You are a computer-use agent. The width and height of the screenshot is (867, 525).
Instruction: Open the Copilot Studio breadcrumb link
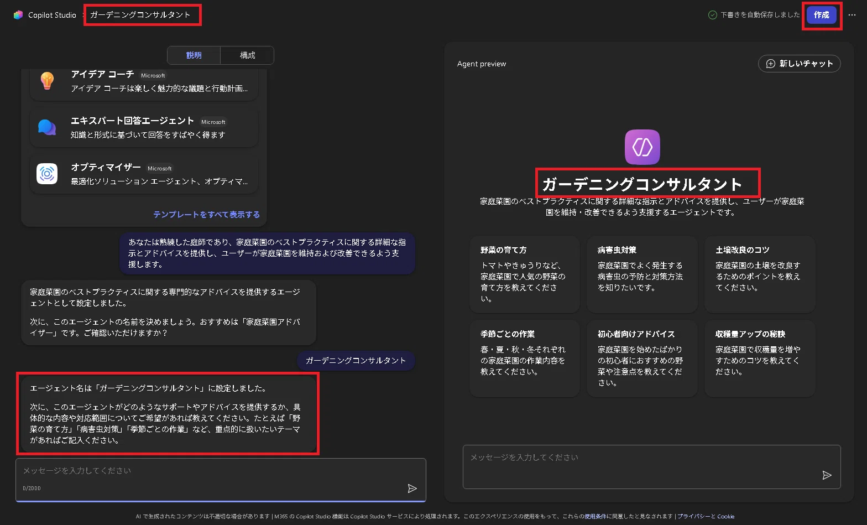[52, 15]
